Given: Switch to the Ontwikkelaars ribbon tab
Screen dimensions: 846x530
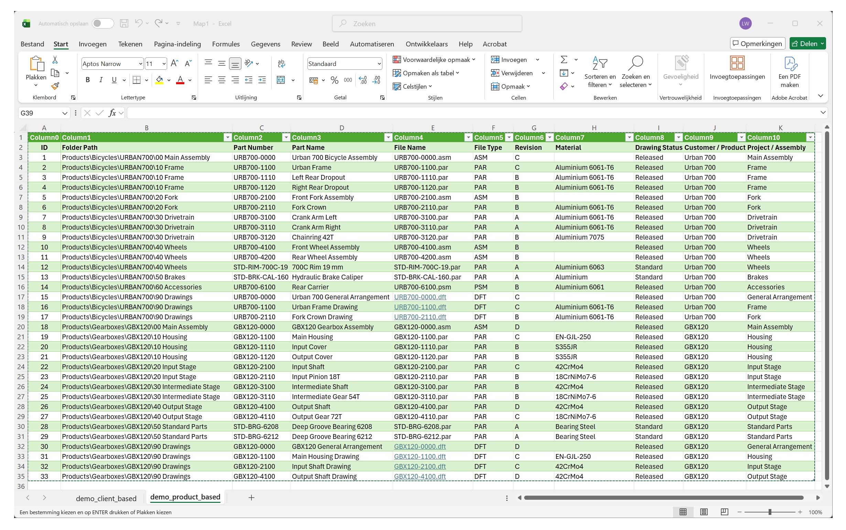Looking at the screenshot, I should pyautogui.click(x=426, y=44).
